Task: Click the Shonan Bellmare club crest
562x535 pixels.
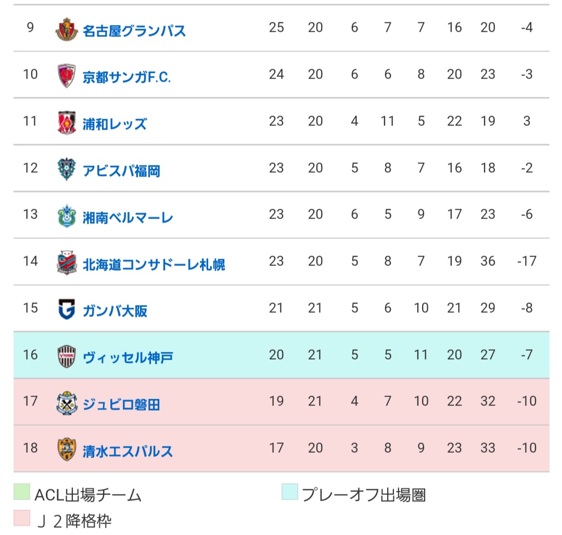Action: pyautogui.click(x=67, y=216)
